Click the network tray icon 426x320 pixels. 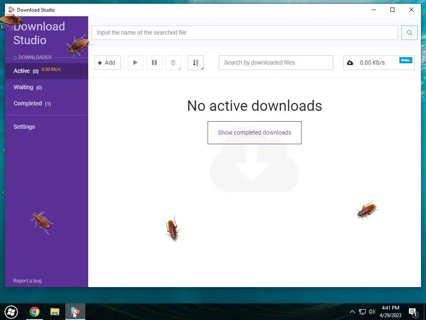(x=362, y=312)
